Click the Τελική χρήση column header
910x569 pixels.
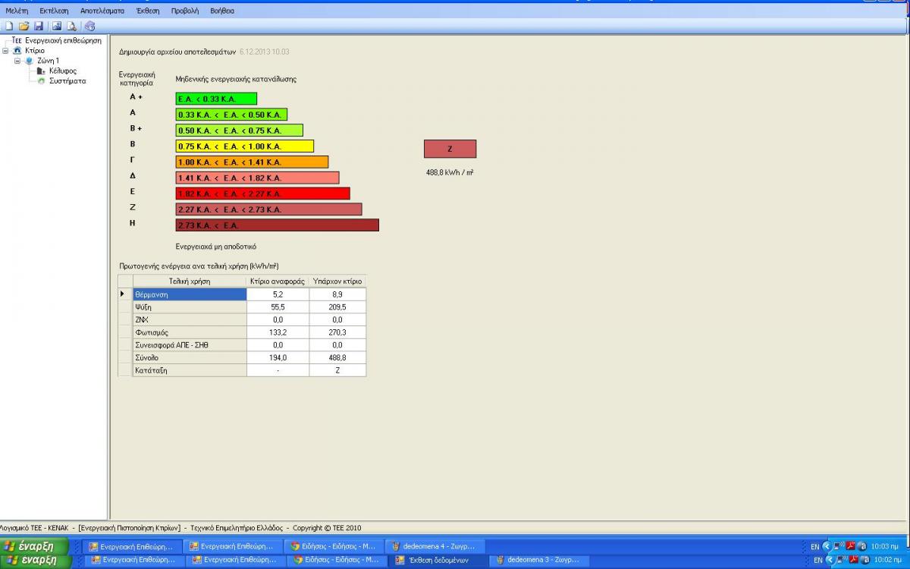190,281
